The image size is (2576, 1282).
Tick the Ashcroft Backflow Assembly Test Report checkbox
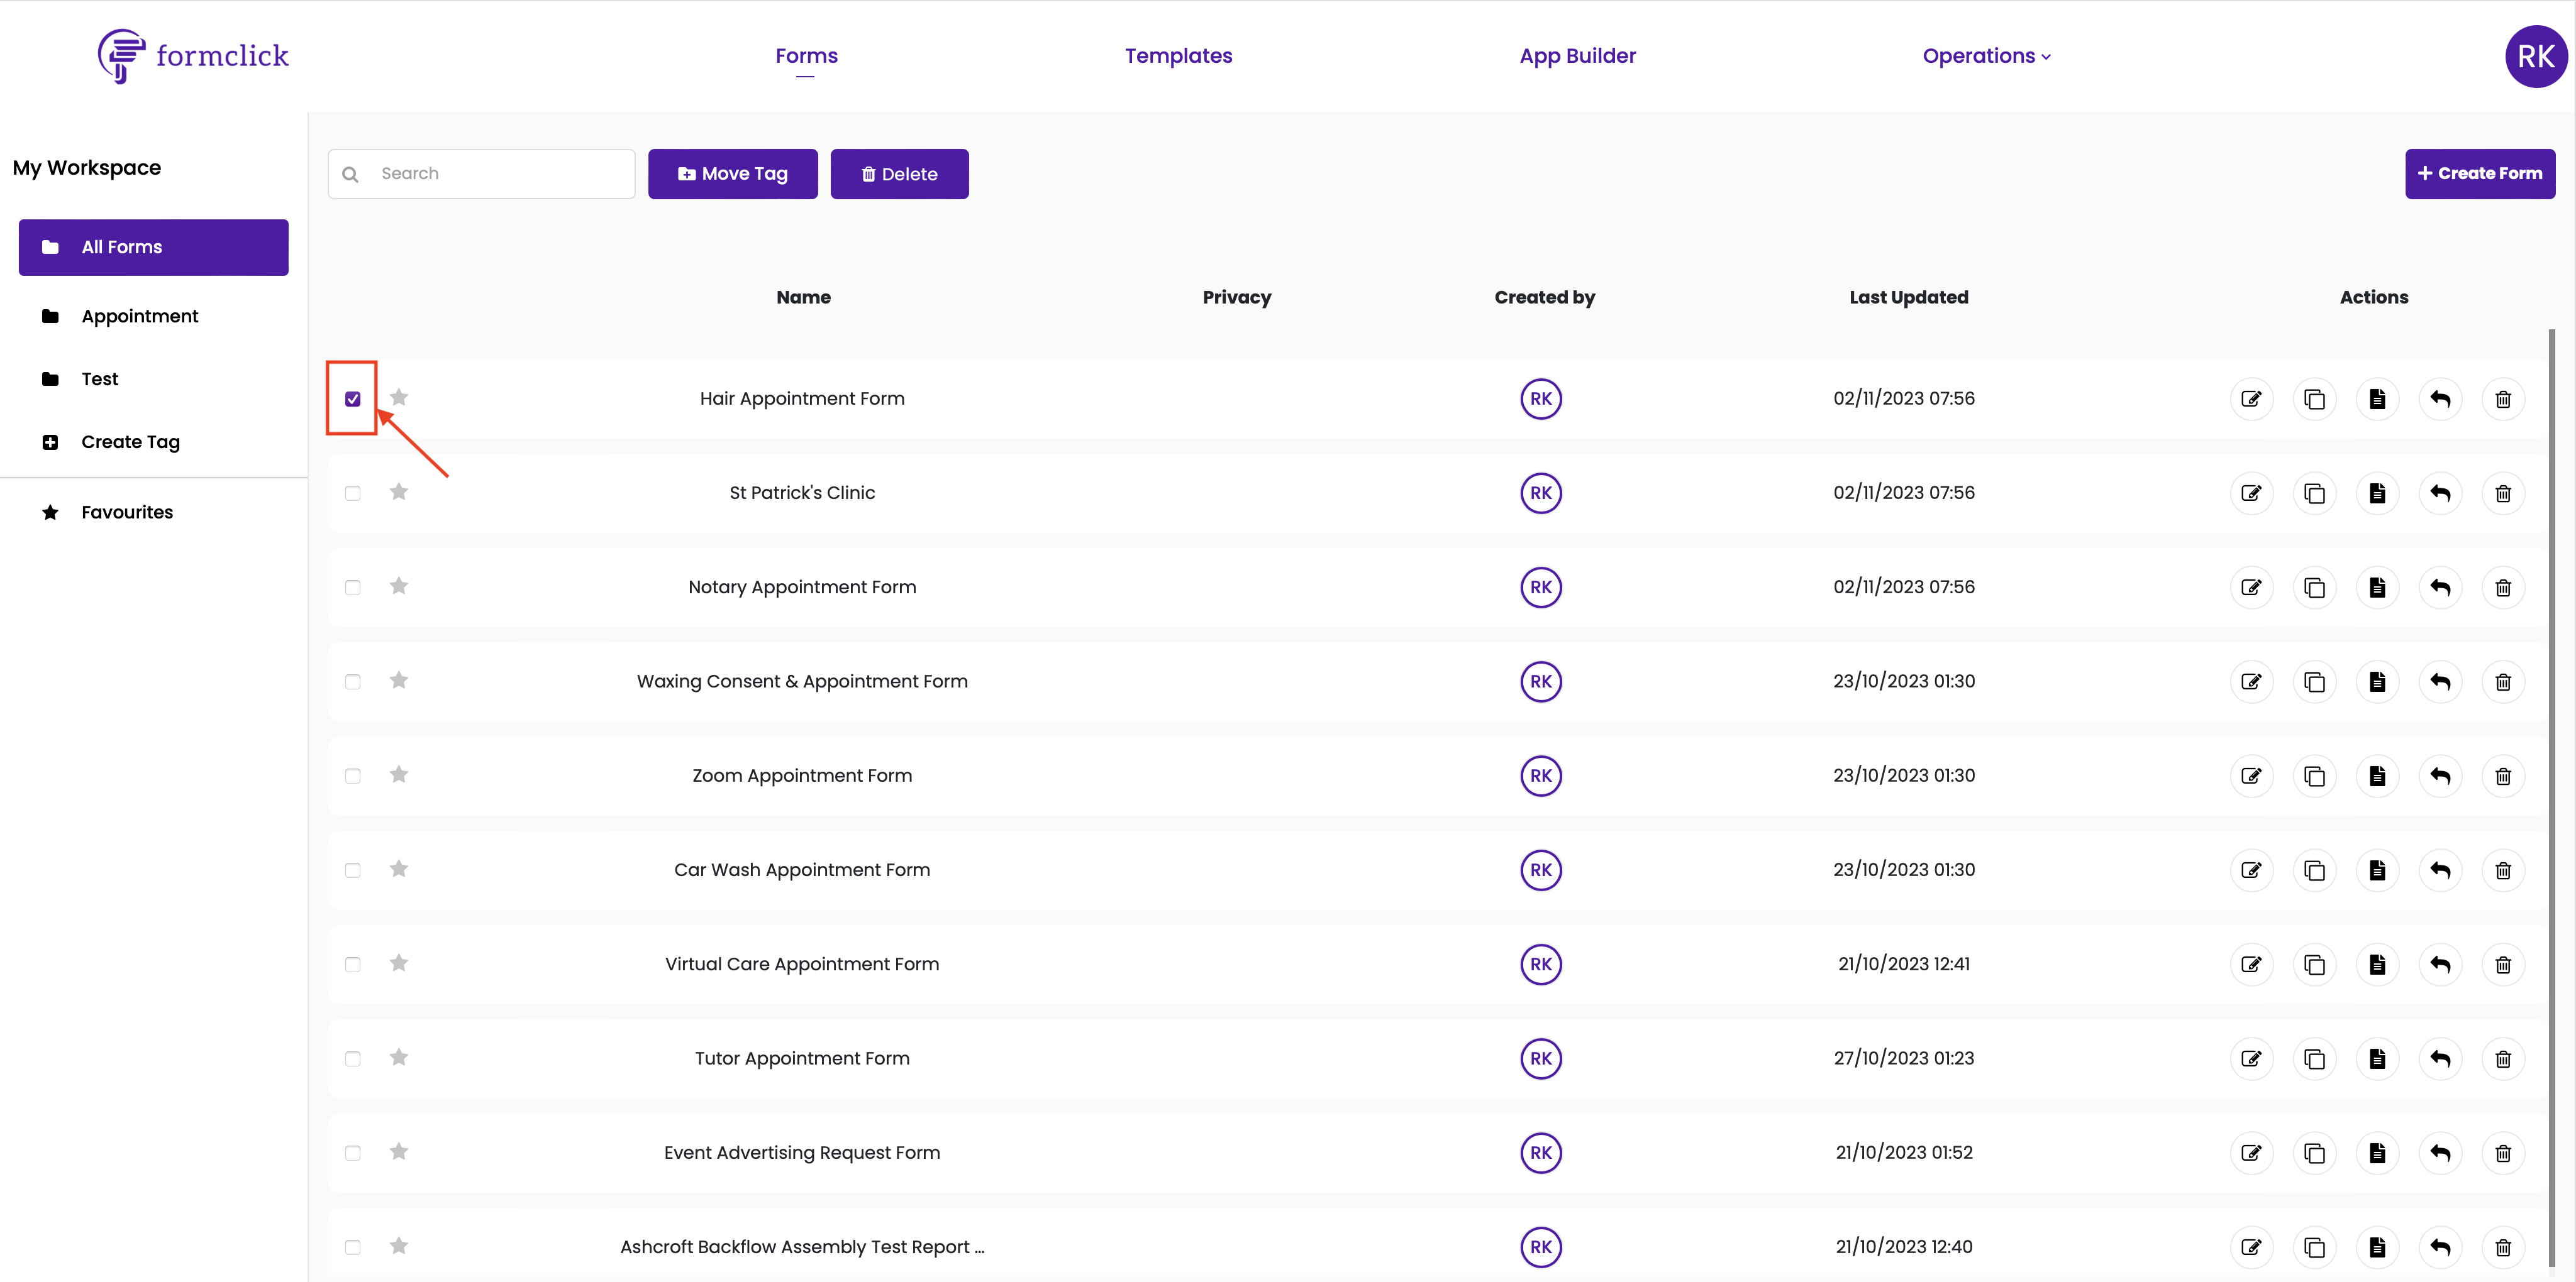(353, 1247)
